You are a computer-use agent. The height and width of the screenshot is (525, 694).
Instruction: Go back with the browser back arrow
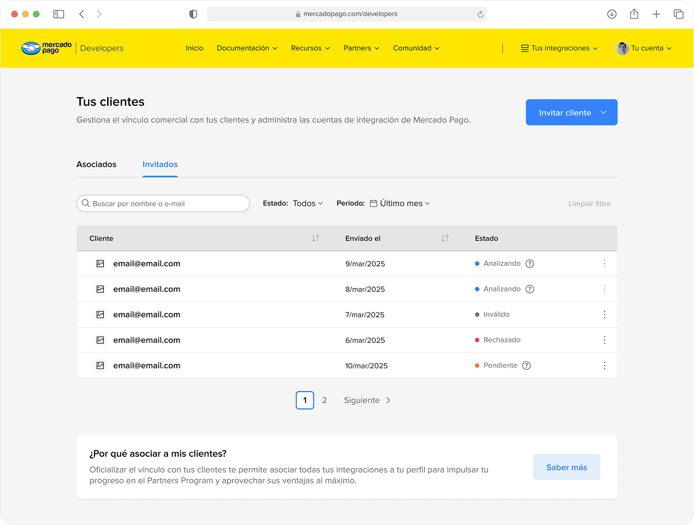[x=82, y=14]
